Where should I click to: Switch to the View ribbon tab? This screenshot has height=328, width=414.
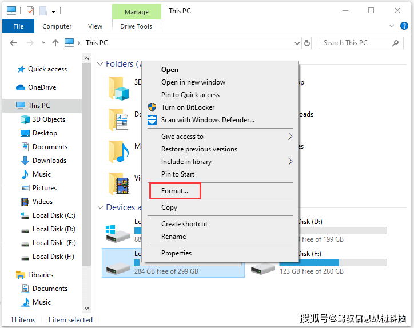tap(95, 26)
